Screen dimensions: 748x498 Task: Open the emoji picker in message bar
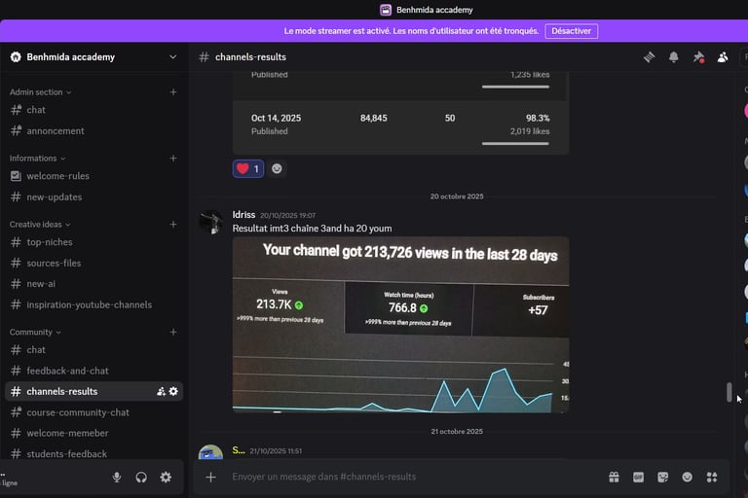tap(687, 477)
